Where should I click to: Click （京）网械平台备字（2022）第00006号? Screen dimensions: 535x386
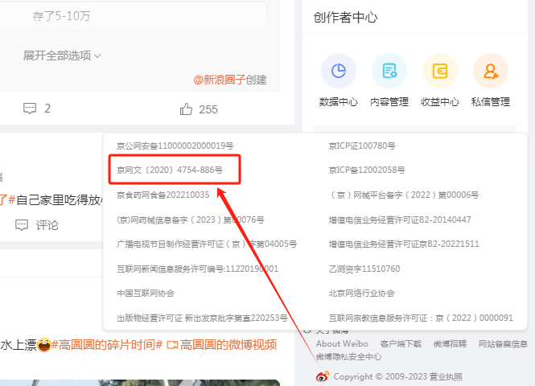404,195
